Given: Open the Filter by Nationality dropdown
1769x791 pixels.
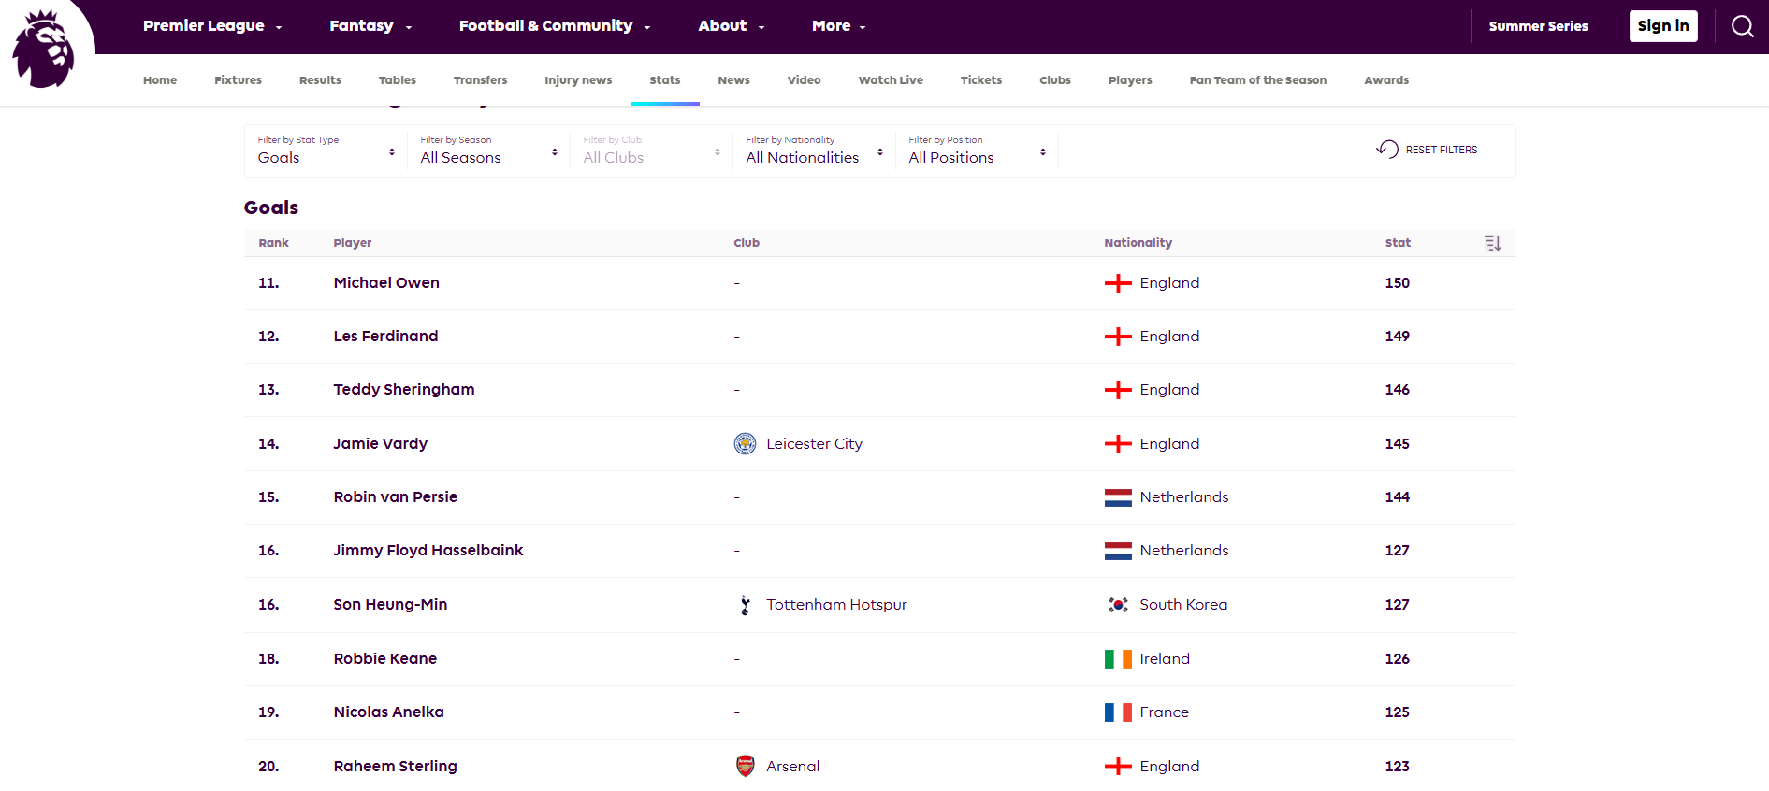Looking at the screenshot, I should (814, 151).
